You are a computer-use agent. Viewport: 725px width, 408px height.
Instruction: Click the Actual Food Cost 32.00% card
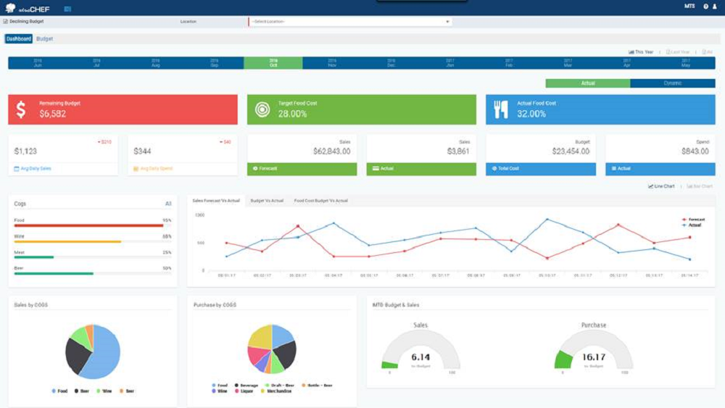coord(600,109)
